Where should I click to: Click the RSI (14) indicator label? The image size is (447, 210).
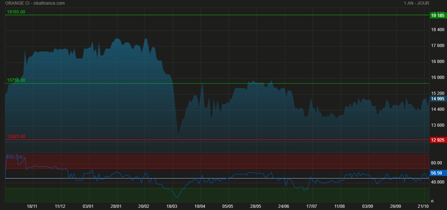(x=15, y=157)
